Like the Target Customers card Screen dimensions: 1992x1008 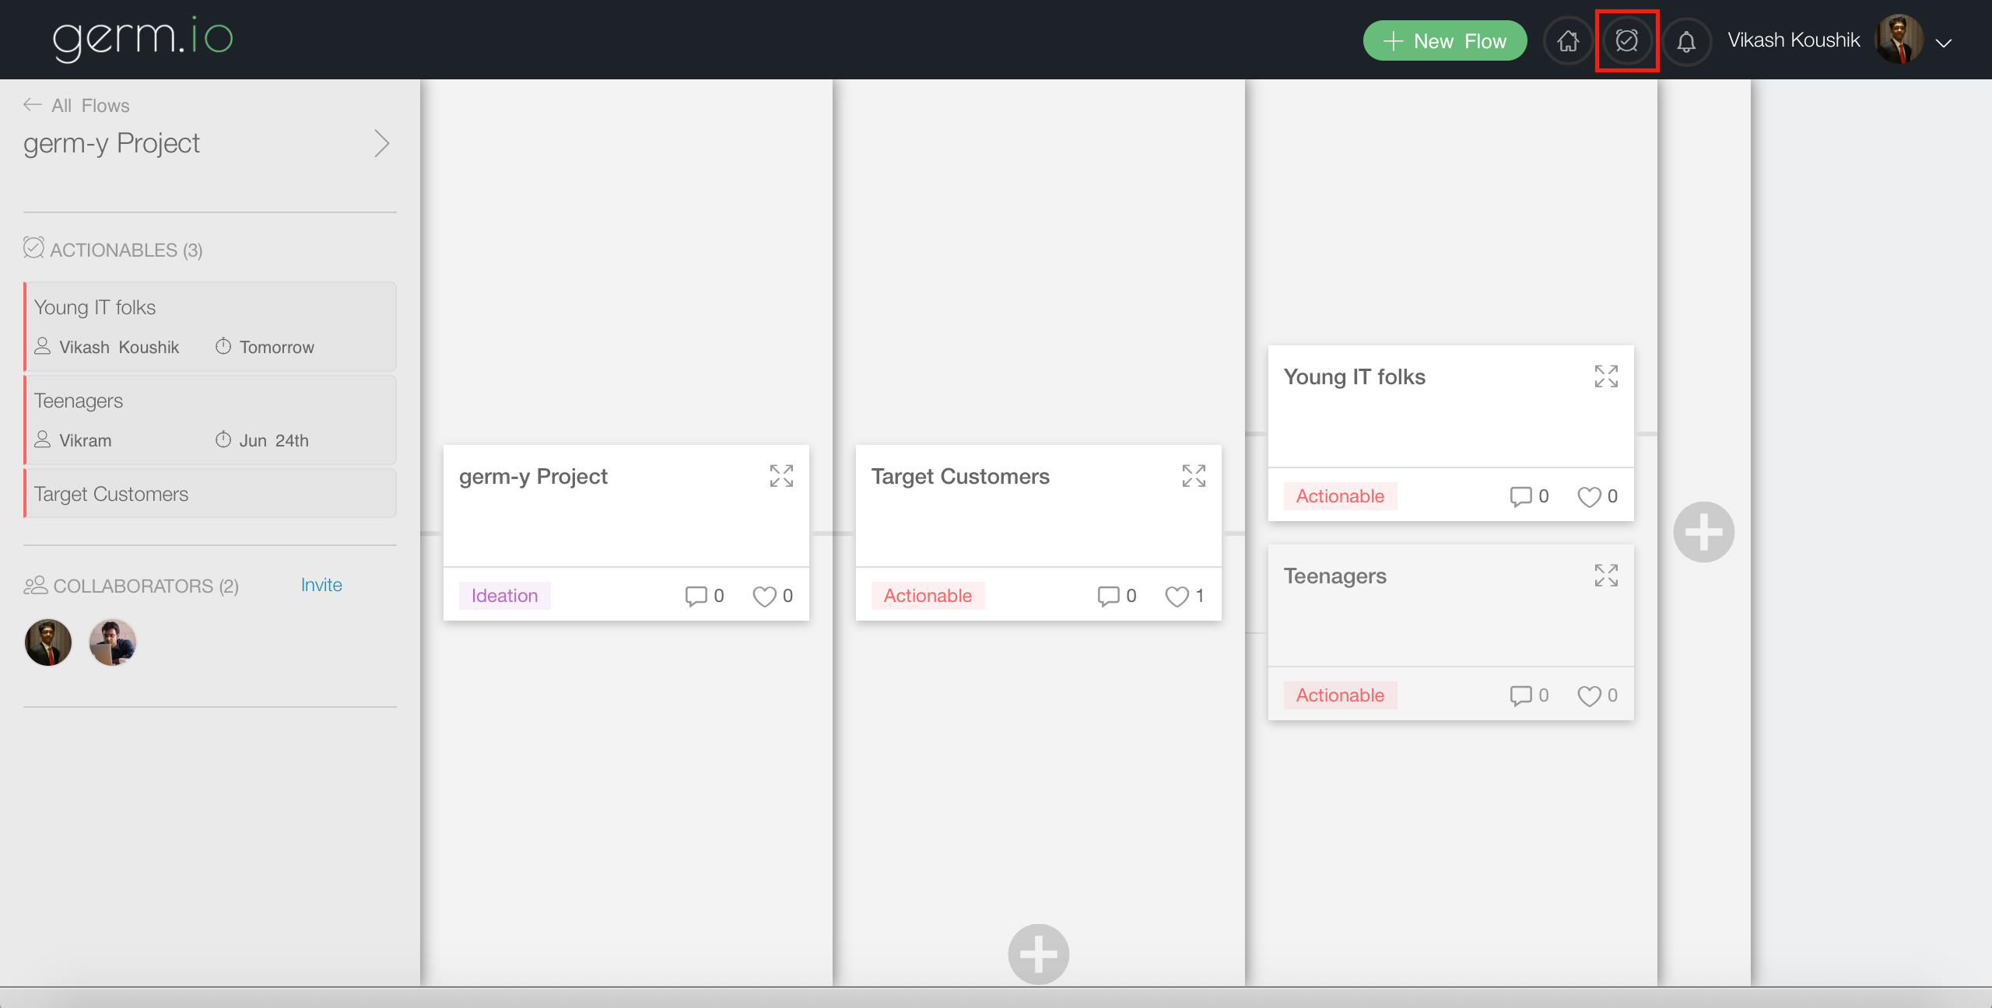[1177, 596]
